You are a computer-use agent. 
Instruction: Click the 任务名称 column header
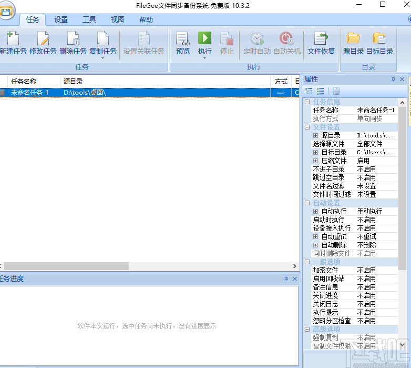tap(34, 82)
